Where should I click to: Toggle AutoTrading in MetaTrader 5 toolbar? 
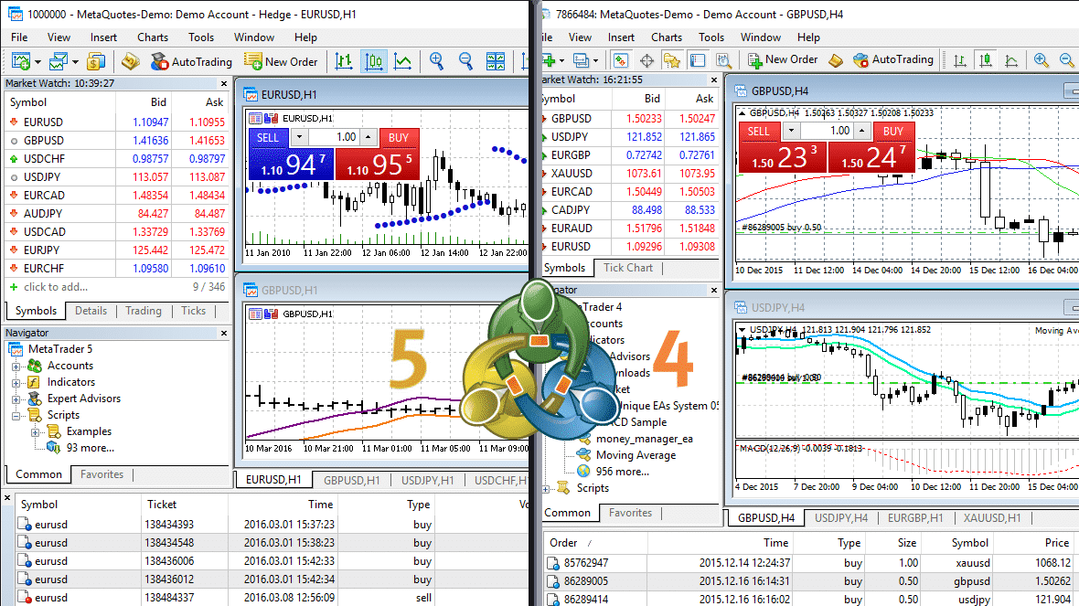pyautogui.click(x=191, y=61)
